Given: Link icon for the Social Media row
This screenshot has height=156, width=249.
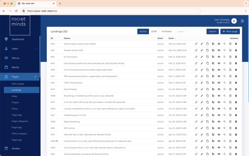Looking at the screenshot, I should 196,89.
